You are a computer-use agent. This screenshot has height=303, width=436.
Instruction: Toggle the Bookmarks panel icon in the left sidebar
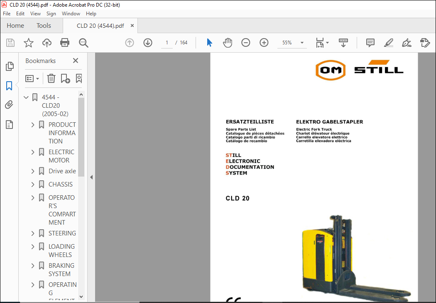click(9, 86)
